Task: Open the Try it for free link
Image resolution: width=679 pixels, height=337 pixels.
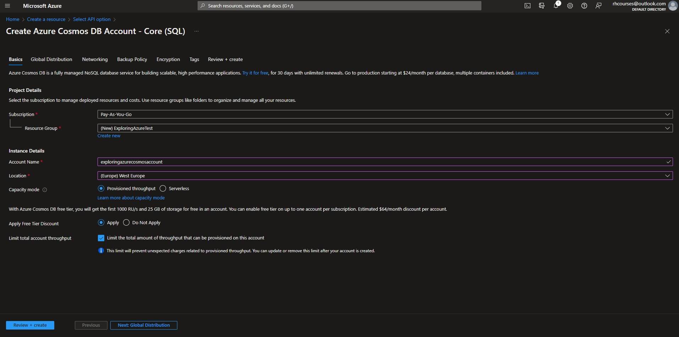Action: 255,73
